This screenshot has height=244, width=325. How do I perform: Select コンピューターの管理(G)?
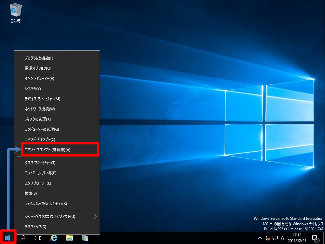(x=57, y=129)
